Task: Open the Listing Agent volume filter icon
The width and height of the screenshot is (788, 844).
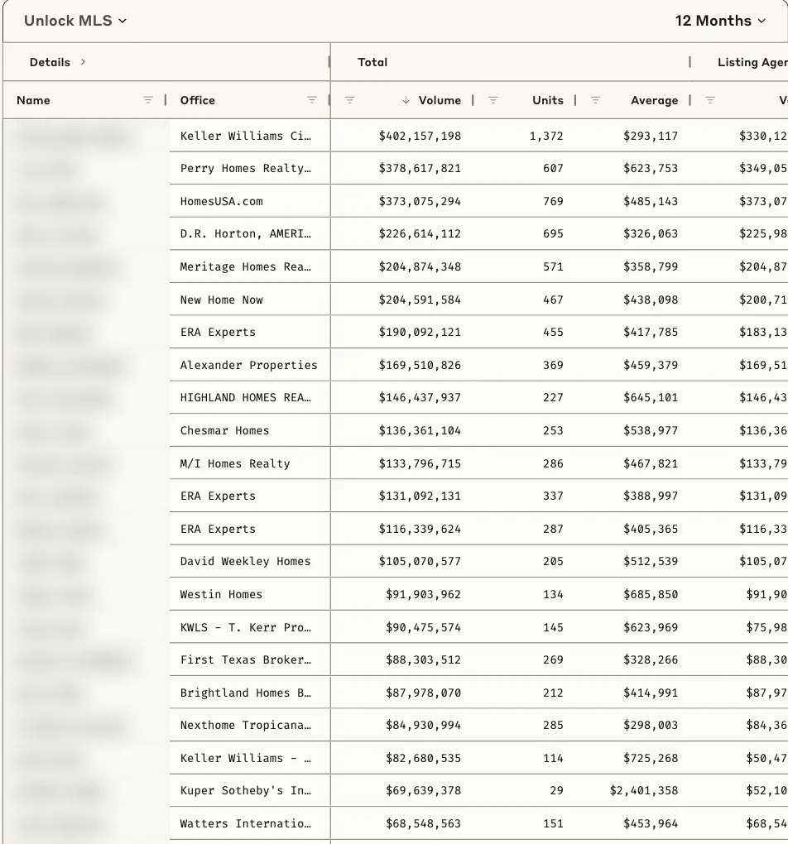Action: pos(710,100)
